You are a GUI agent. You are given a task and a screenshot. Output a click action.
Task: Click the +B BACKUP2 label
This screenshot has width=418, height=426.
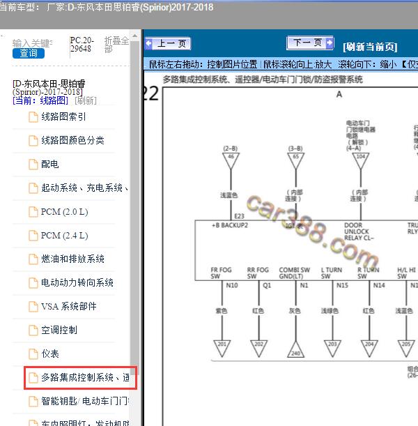(230, 225)
